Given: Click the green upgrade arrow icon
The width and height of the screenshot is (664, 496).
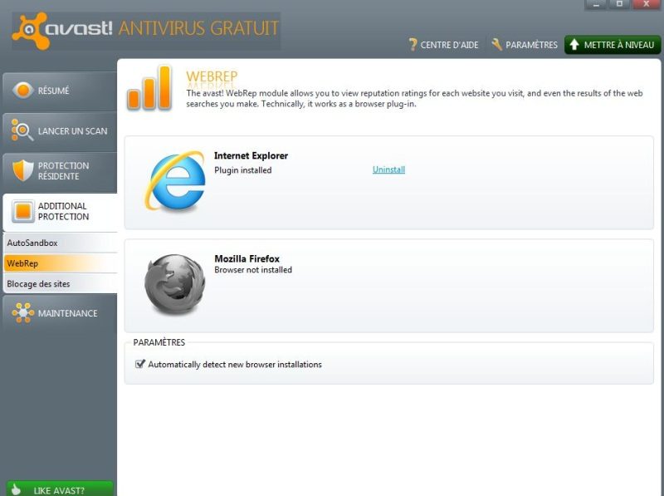Looking at the screenshot, I should coord(574,45).
